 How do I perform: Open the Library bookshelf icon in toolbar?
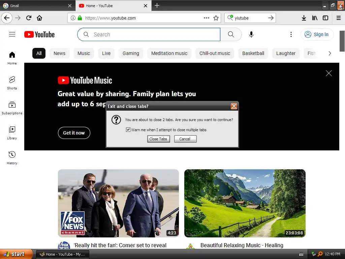(315, 18)
